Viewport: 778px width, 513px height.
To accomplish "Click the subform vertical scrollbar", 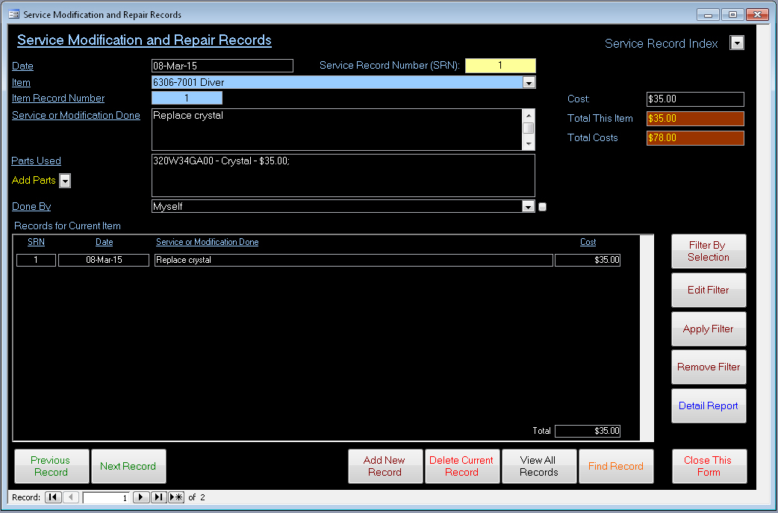I will click(x=647, y=338).
